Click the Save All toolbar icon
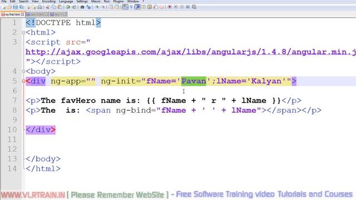The image size is (356, 200). pos(21,7)
